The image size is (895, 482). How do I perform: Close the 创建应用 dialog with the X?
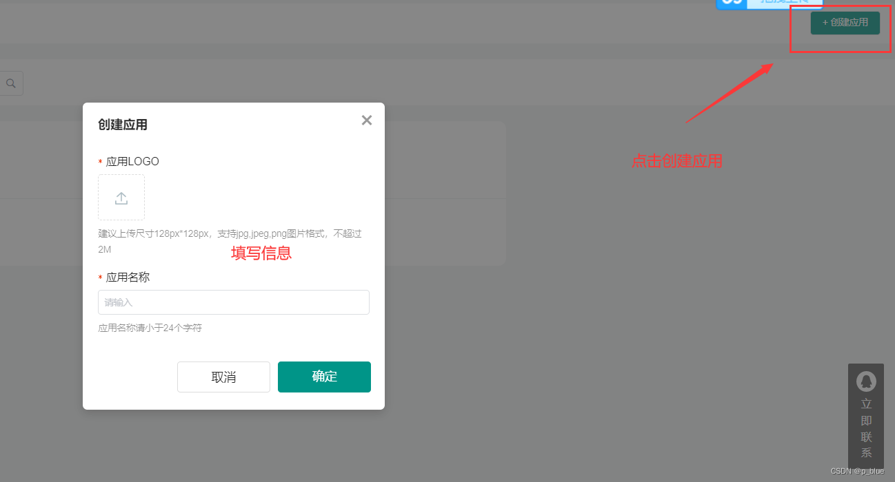point(367,120)
